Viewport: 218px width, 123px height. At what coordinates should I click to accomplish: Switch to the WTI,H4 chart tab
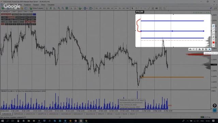[x=110, y=114]
